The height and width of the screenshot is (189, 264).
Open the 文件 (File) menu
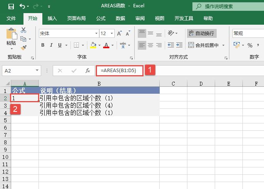click(x=11, y=18)
